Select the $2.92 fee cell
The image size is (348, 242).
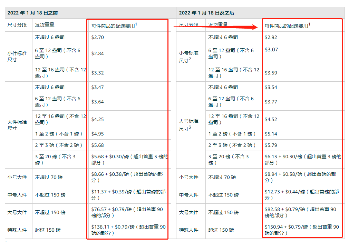coord(302,37)
